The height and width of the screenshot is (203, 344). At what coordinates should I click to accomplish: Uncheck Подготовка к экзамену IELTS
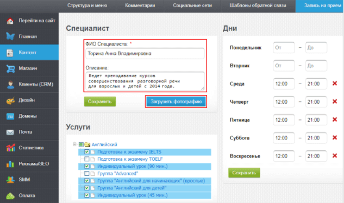86,151
